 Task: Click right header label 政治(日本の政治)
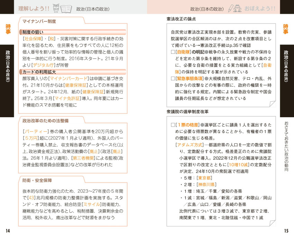pyautogui.click(x=207, y=9)
